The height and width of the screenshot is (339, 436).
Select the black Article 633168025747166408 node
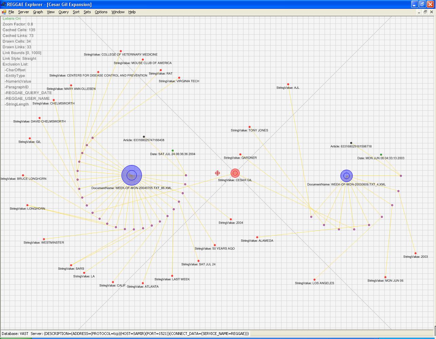click(x=144, y=137)
